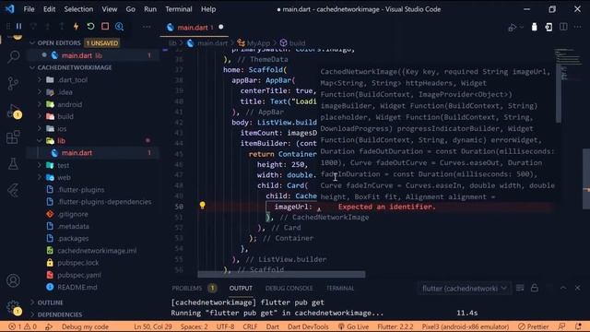Open pubspec.lock file
This screenshot has height=332, width=590.
[x=77, y=263]
